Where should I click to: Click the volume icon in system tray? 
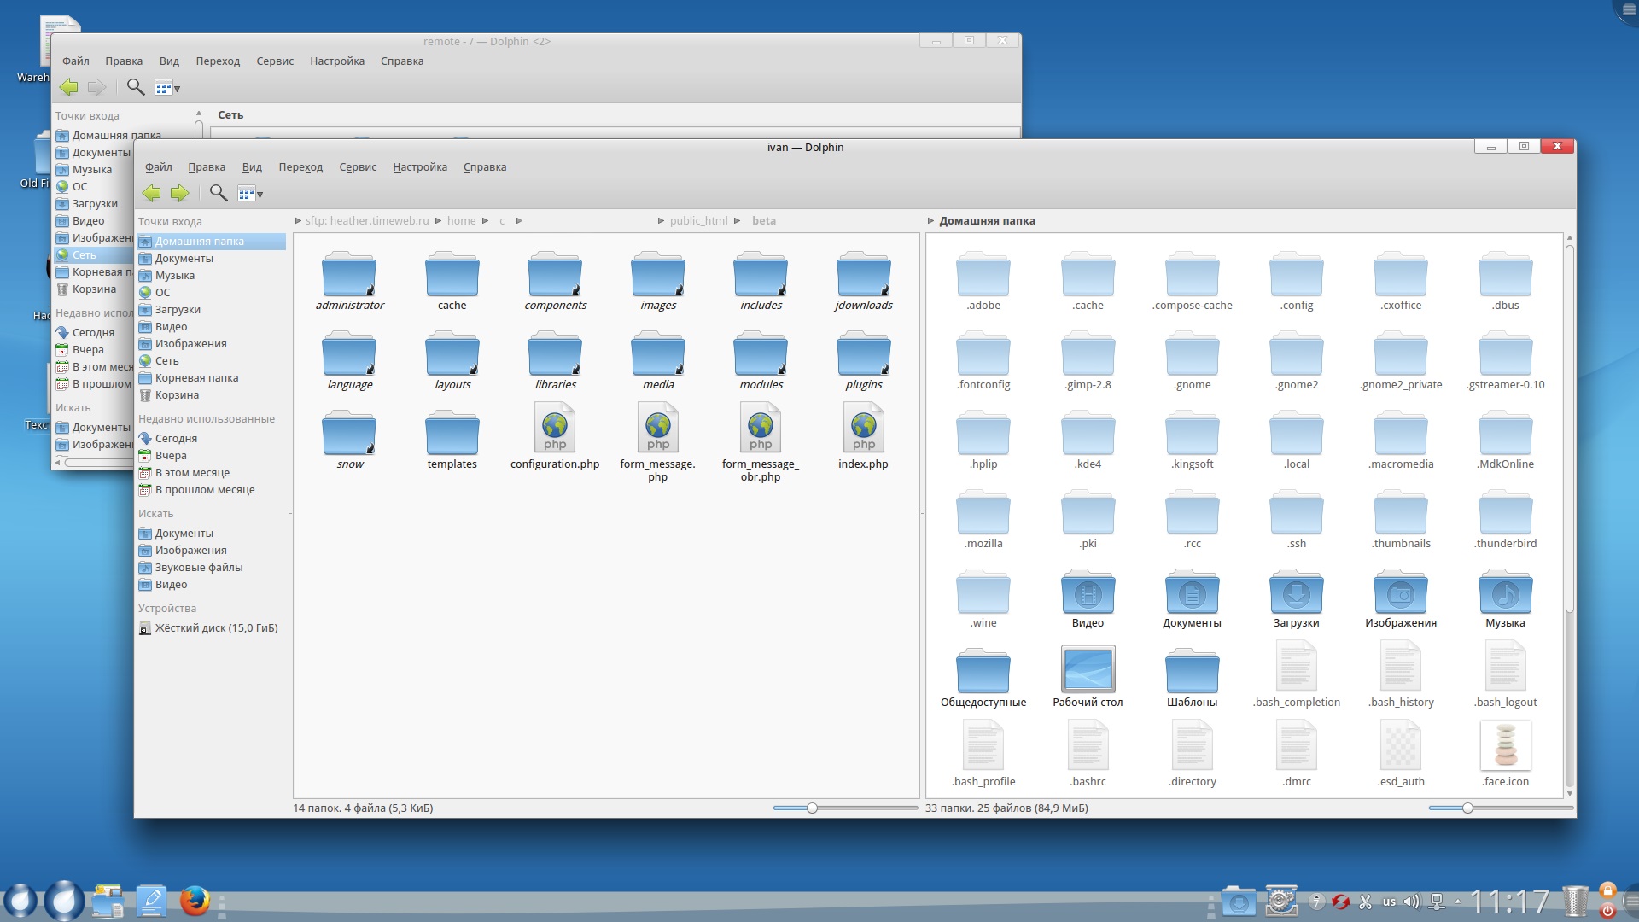click(x=1412, y=902)
